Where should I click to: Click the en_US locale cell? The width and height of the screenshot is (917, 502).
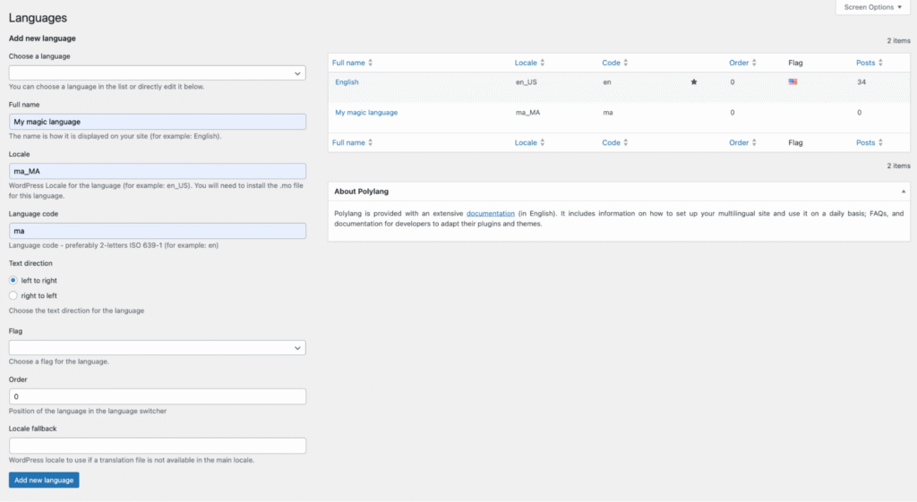[x=526, y=81]
